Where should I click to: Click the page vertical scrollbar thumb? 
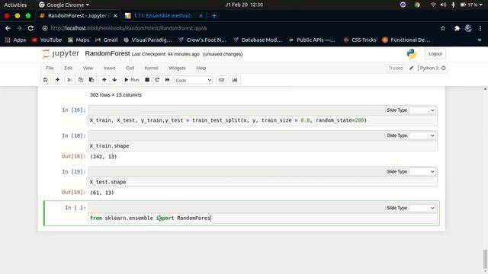click(x=485, y=259)
